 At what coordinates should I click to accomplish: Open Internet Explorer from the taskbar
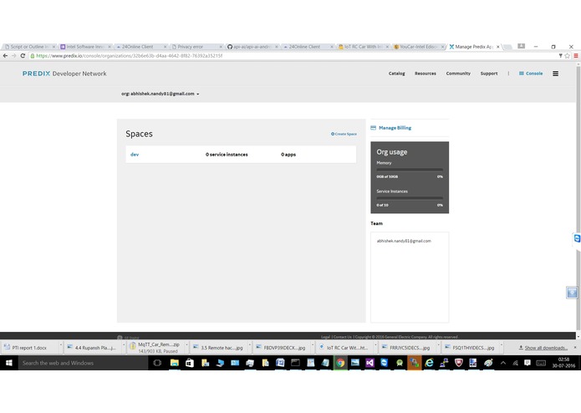(x=429, y=363)
